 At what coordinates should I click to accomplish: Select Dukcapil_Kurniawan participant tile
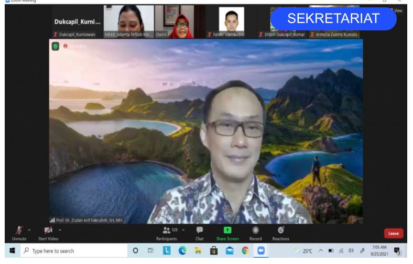point(77,23)
